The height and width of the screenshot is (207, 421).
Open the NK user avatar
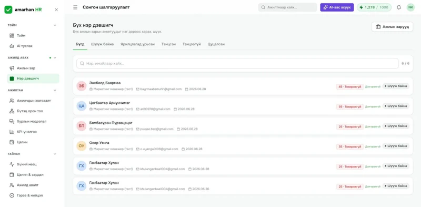click(x=410, y=7)
